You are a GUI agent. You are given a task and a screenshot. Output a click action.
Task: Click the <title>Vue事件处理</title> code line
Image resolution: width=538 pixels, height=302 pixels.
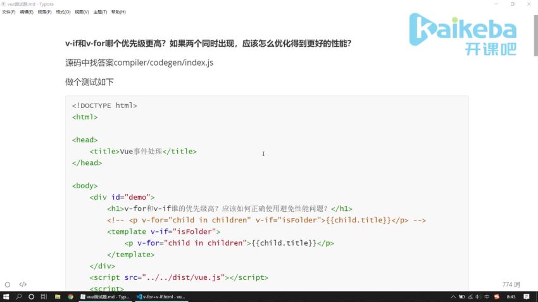(143, 152)
